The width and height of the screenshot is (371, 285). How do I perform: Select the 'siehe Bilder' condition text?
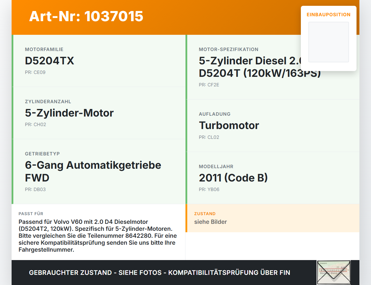210,222
